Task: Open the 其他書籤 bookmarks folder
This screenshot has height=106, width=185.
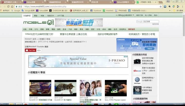Action: pyautogui.click(x=178, y=11)
